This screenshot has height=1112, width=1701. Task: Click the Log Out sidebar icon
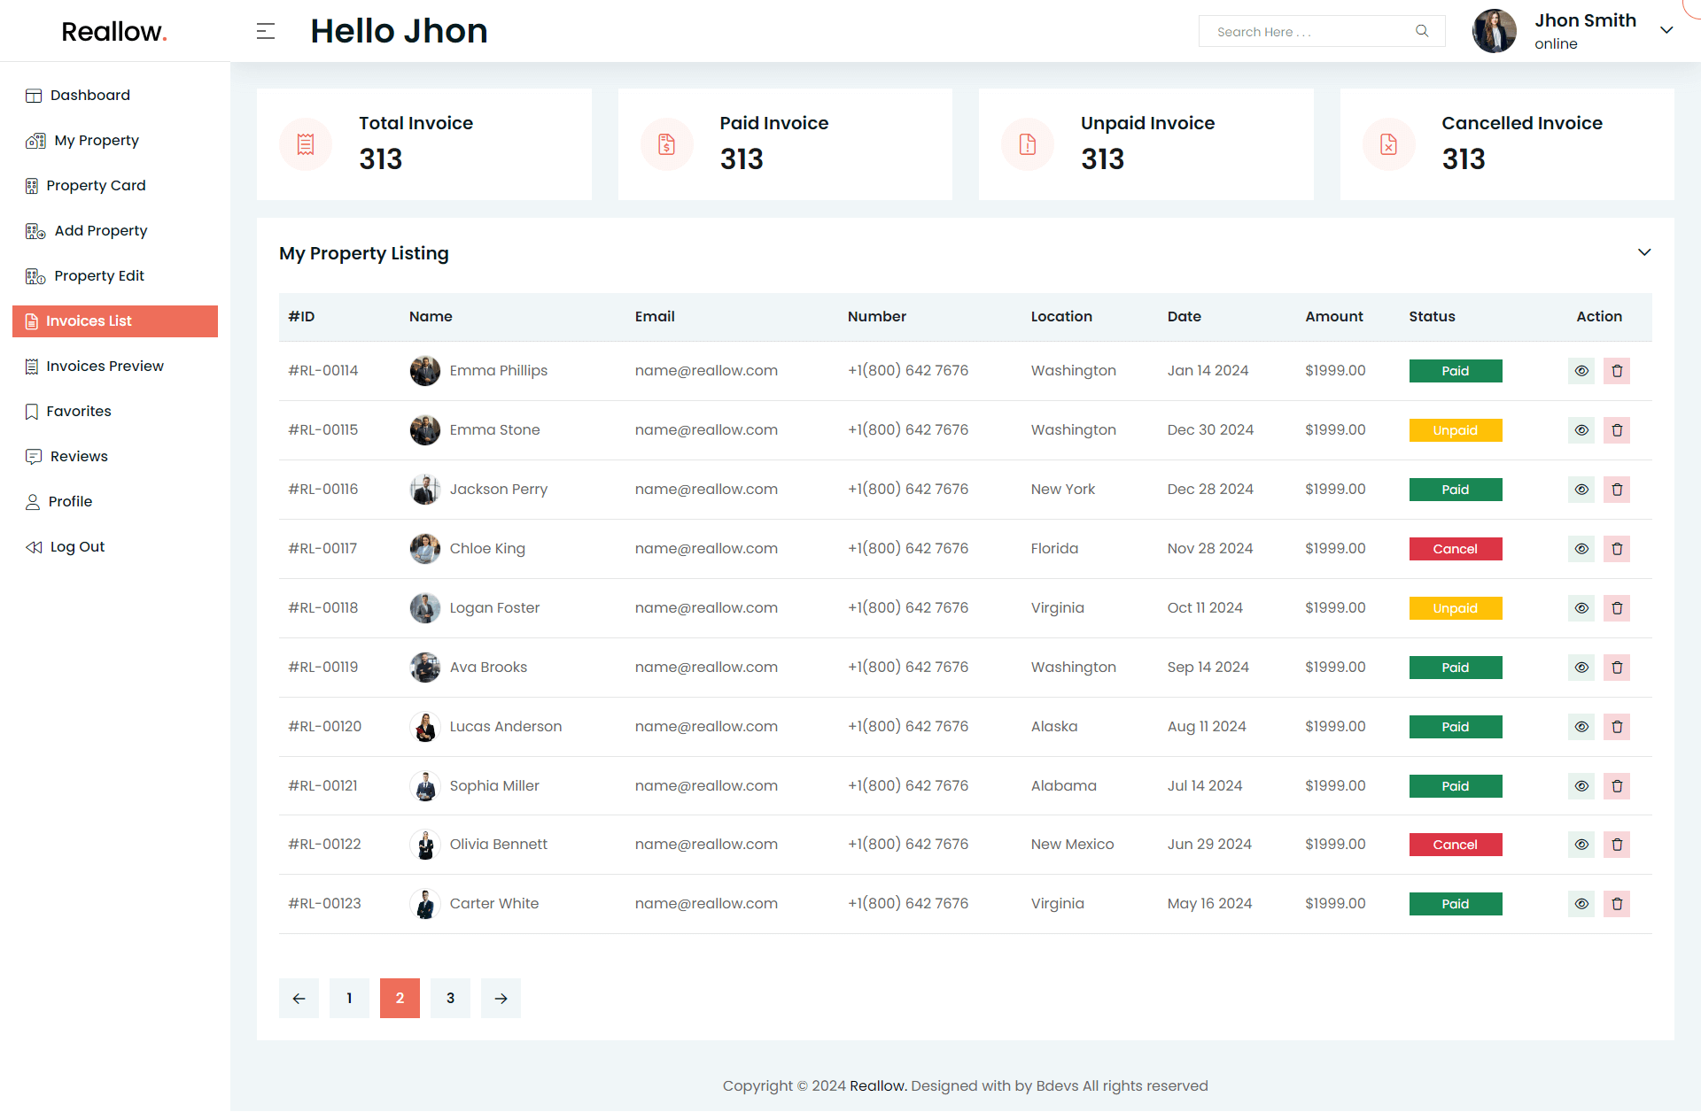pos(34,547)
